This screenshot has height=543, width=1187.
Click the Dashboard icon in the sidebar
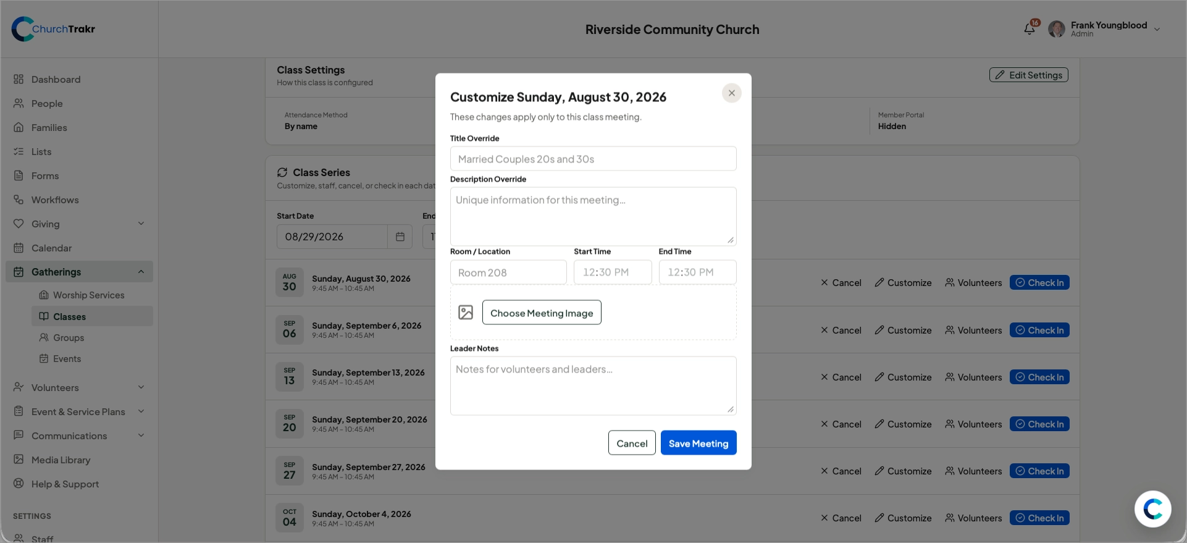(19, 79)
